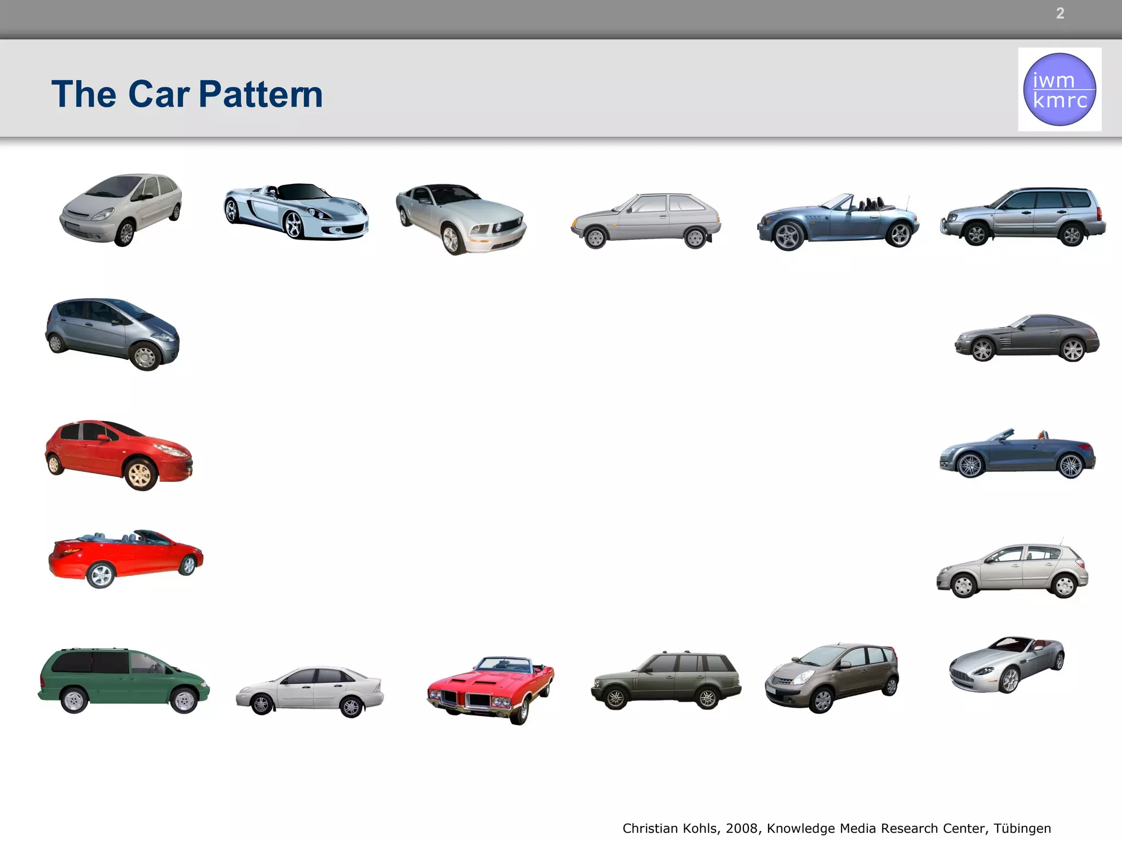Click the slide number 2
Viewport: 1122px width, 841px height.
1060,14
